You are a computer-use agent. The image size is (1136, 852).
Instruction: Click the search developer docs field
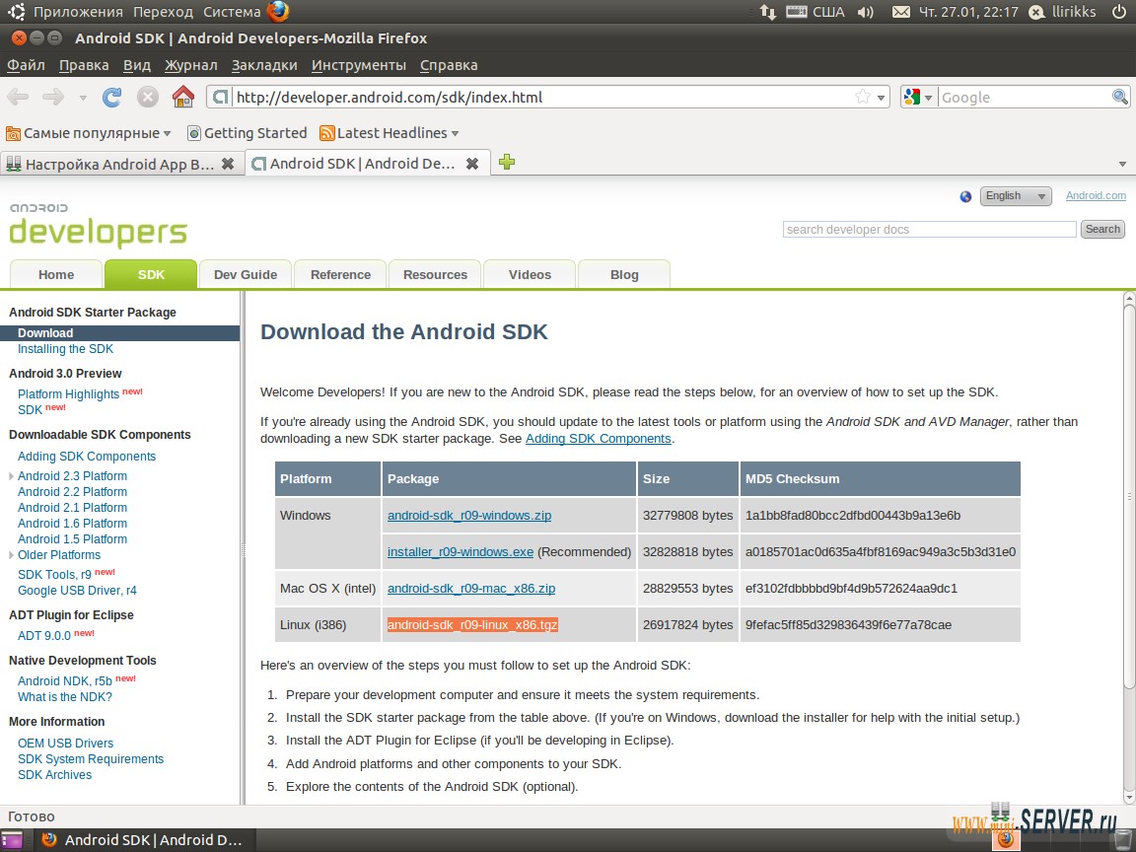(x=928, y=229)
